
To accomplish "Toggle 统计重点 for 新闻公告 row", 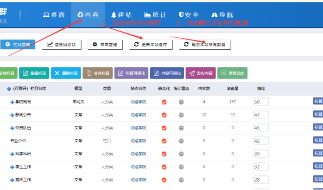I will 181,115.
